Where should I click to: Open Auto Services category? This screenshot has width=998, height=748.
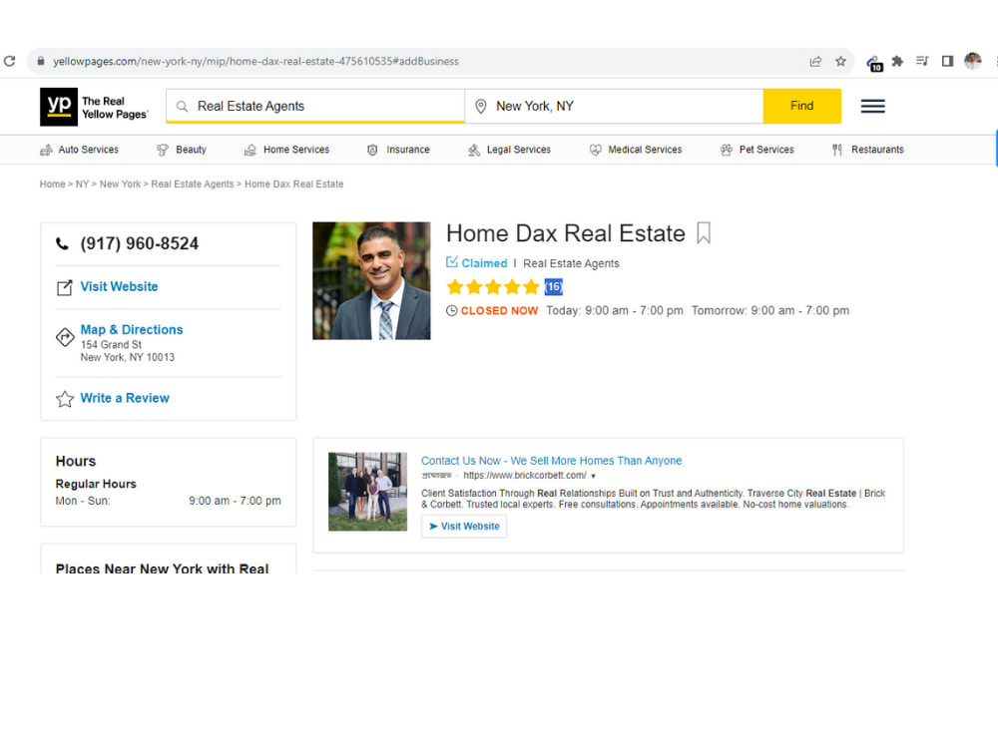point(79,150)
